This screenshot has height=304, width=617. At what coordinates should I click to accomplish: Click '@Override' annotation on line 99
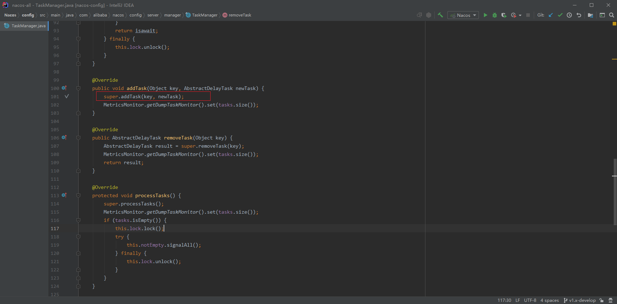[105, 80]
